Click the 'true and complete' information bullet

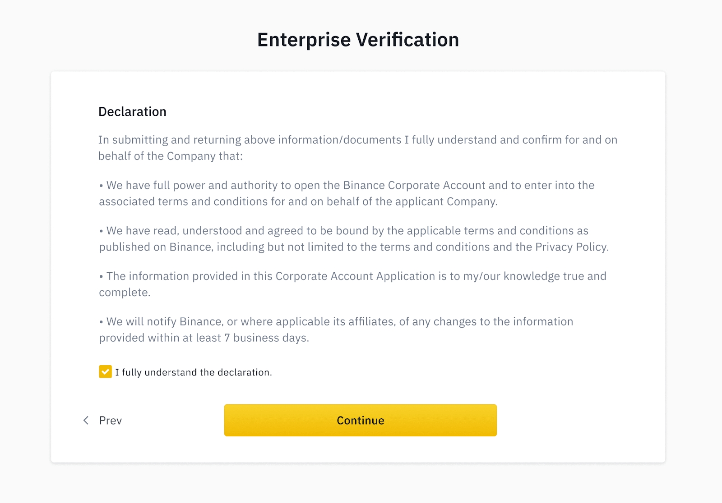pyautogui.click(x=352, y=276)
